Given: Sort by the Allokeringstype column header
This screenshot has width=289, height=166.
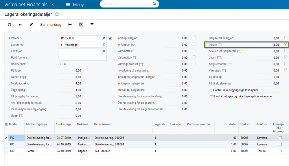Looking at the screenshot, I should click(x=36, y=124).
